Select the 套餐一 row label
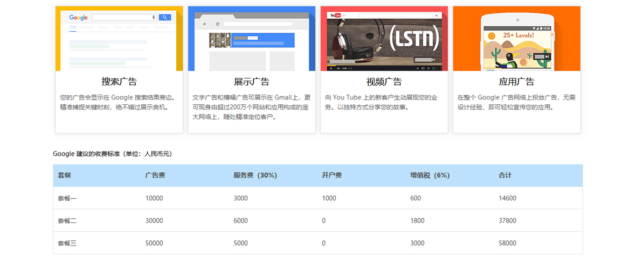This screenshot has height=273, width=636. click(67, 198)
